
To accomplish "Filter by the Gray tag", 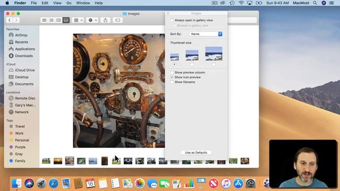I will 19,154.
